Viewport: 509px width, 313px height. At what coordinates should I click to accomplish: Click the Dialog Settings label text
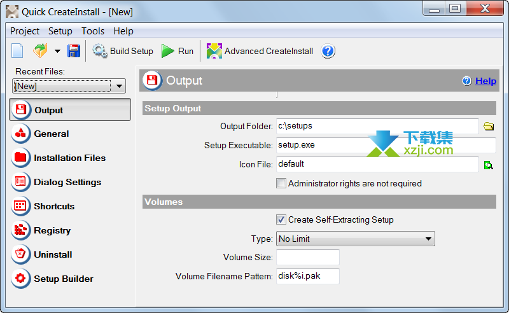(x=67, y=182)
